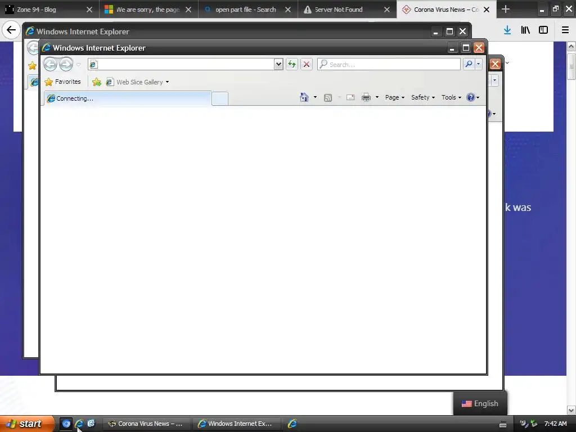Click the third quick launch icon
This screenshot has height=432, width=576.
coord(91,424)
